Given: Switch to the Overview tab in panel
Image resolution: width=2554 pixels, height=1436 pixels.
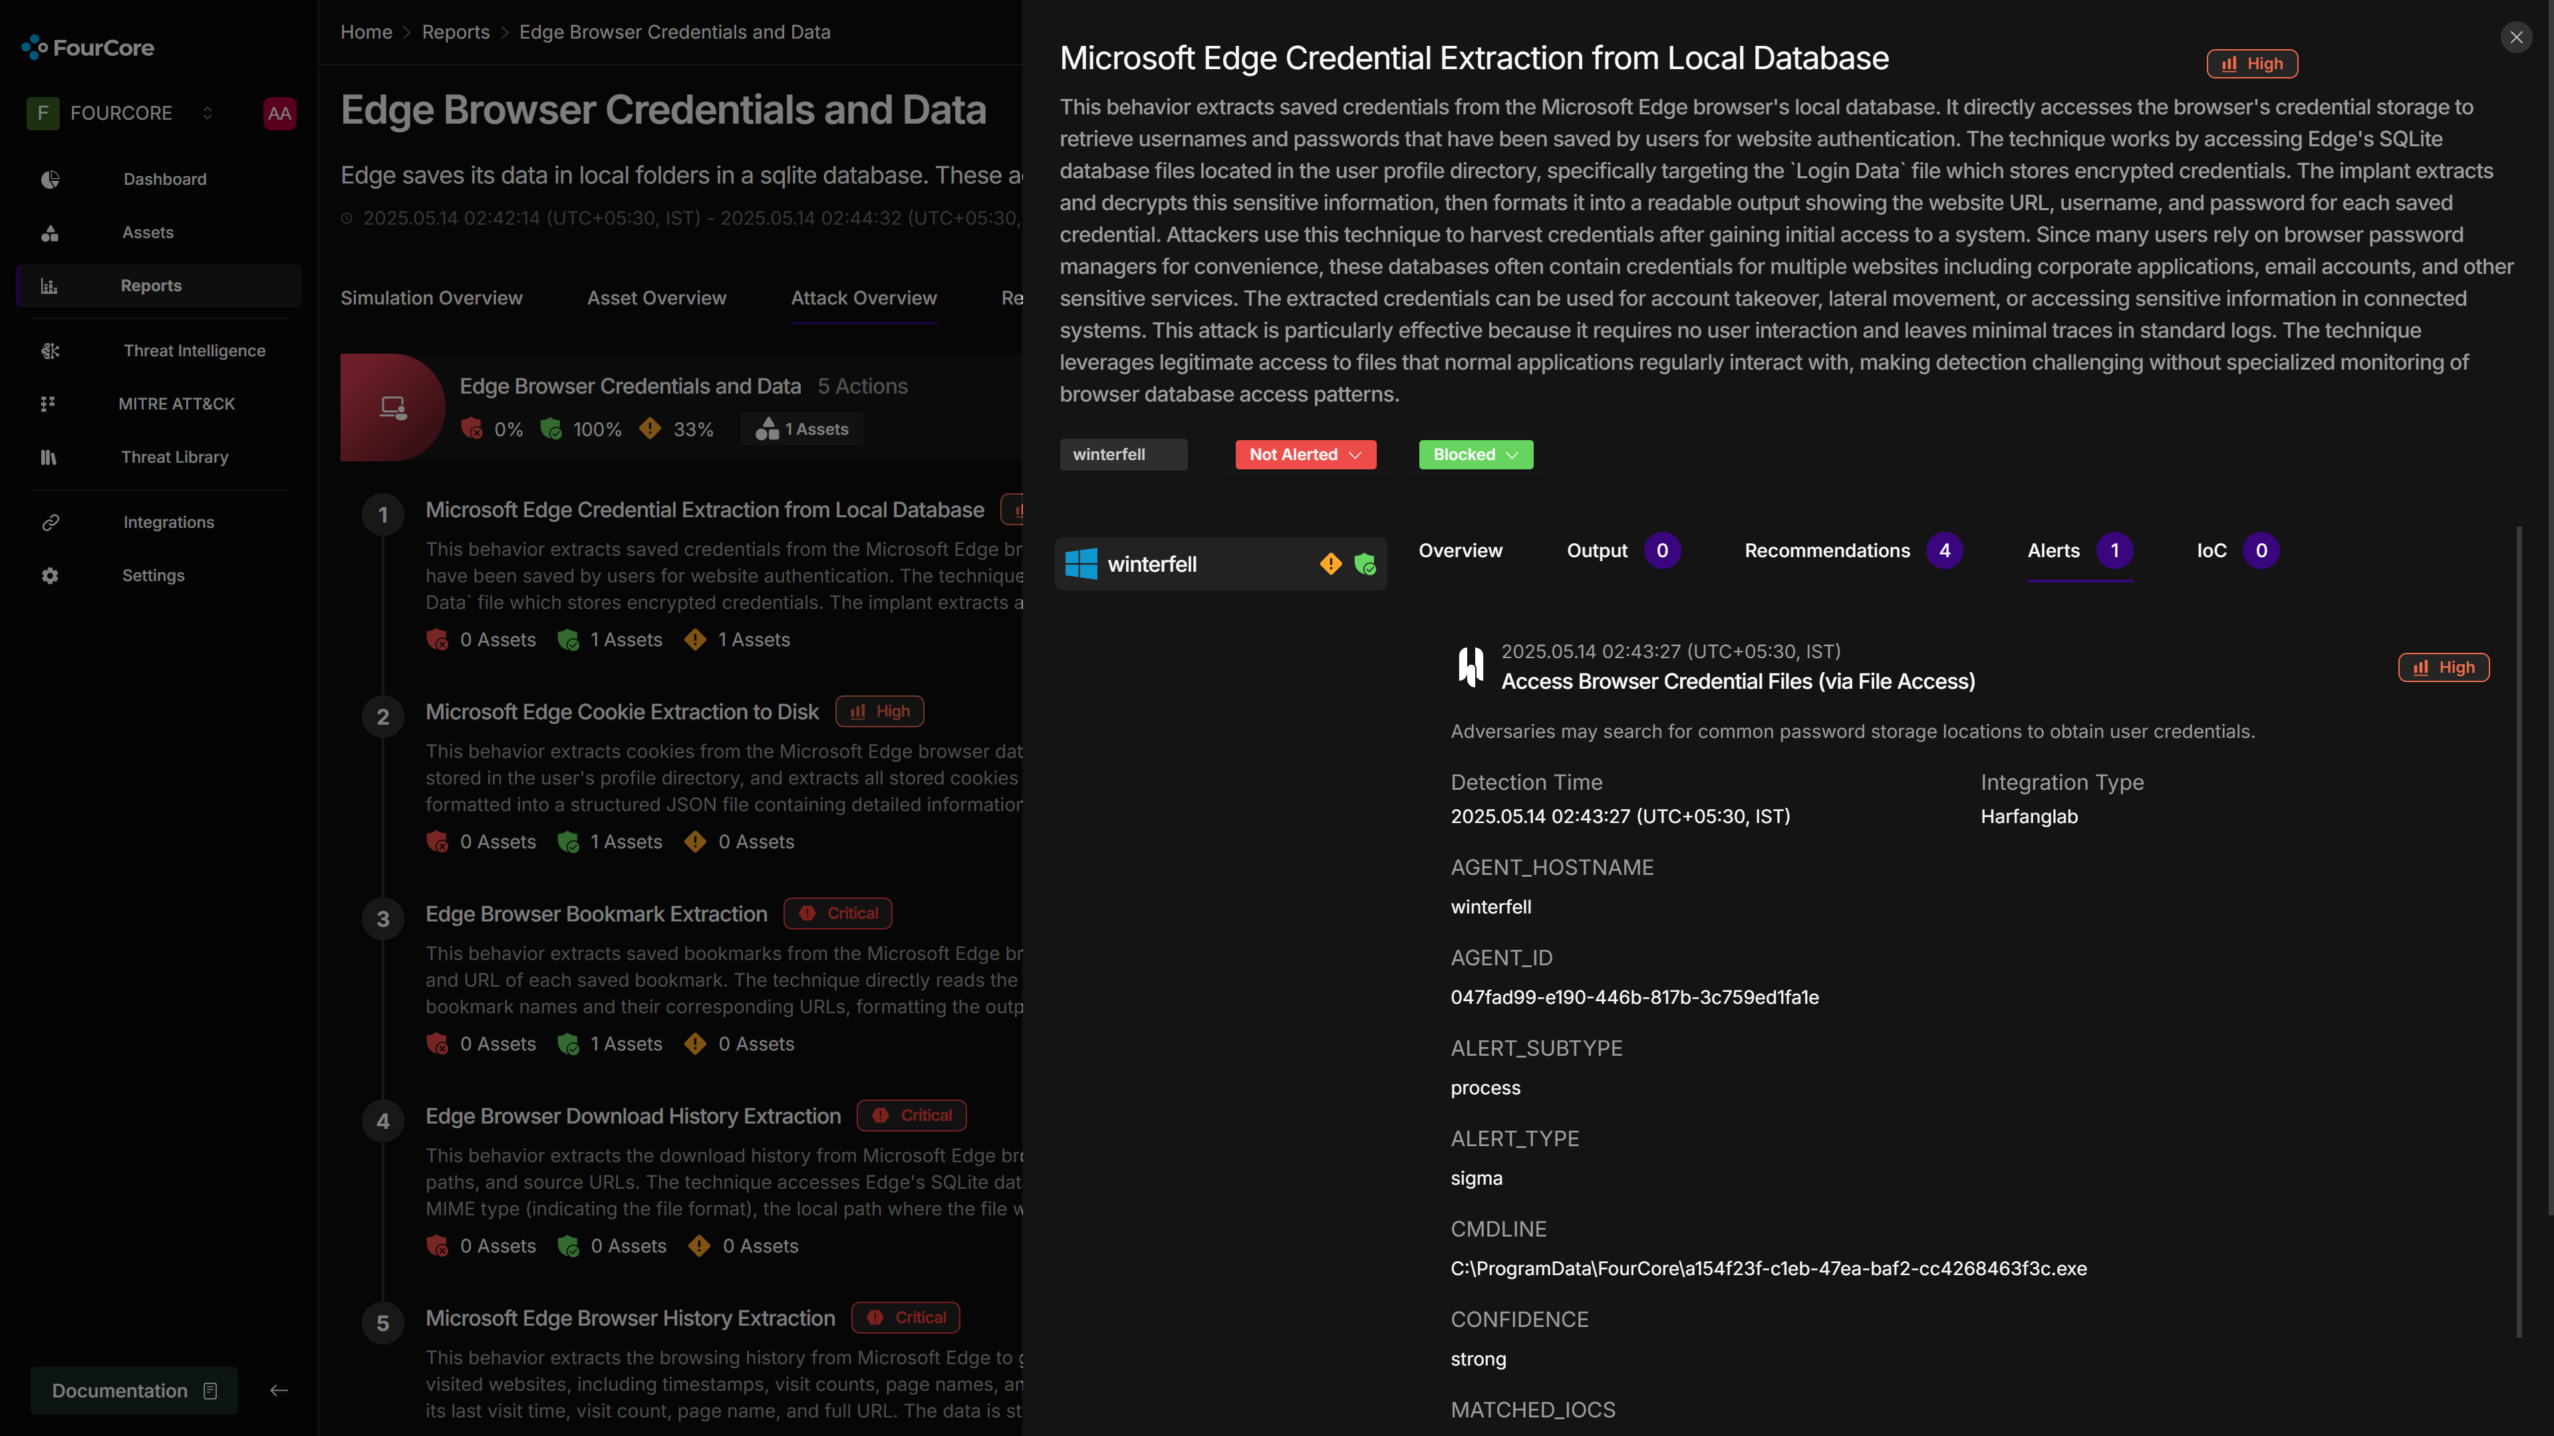Looking at the screenshot, I should pyautogui.click(x=1459, y=550).
